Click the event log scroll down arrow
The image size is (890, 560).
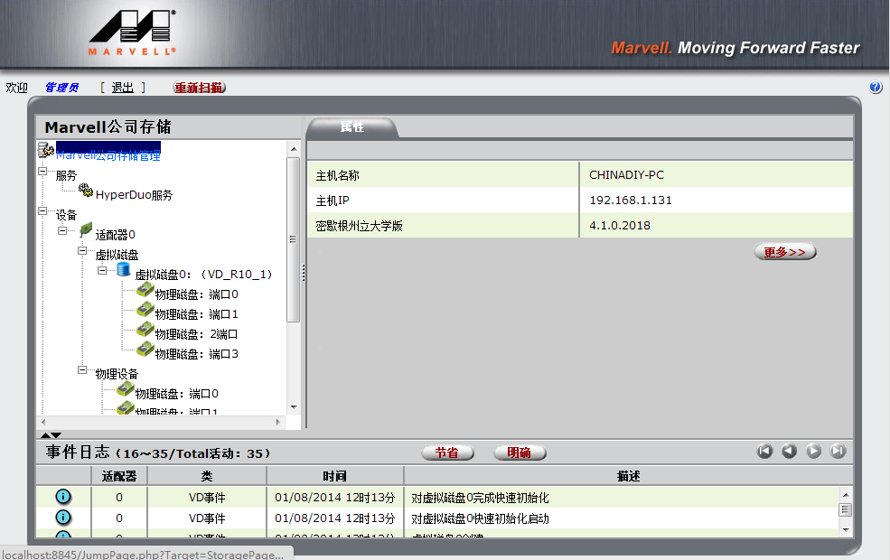[846, 529]
